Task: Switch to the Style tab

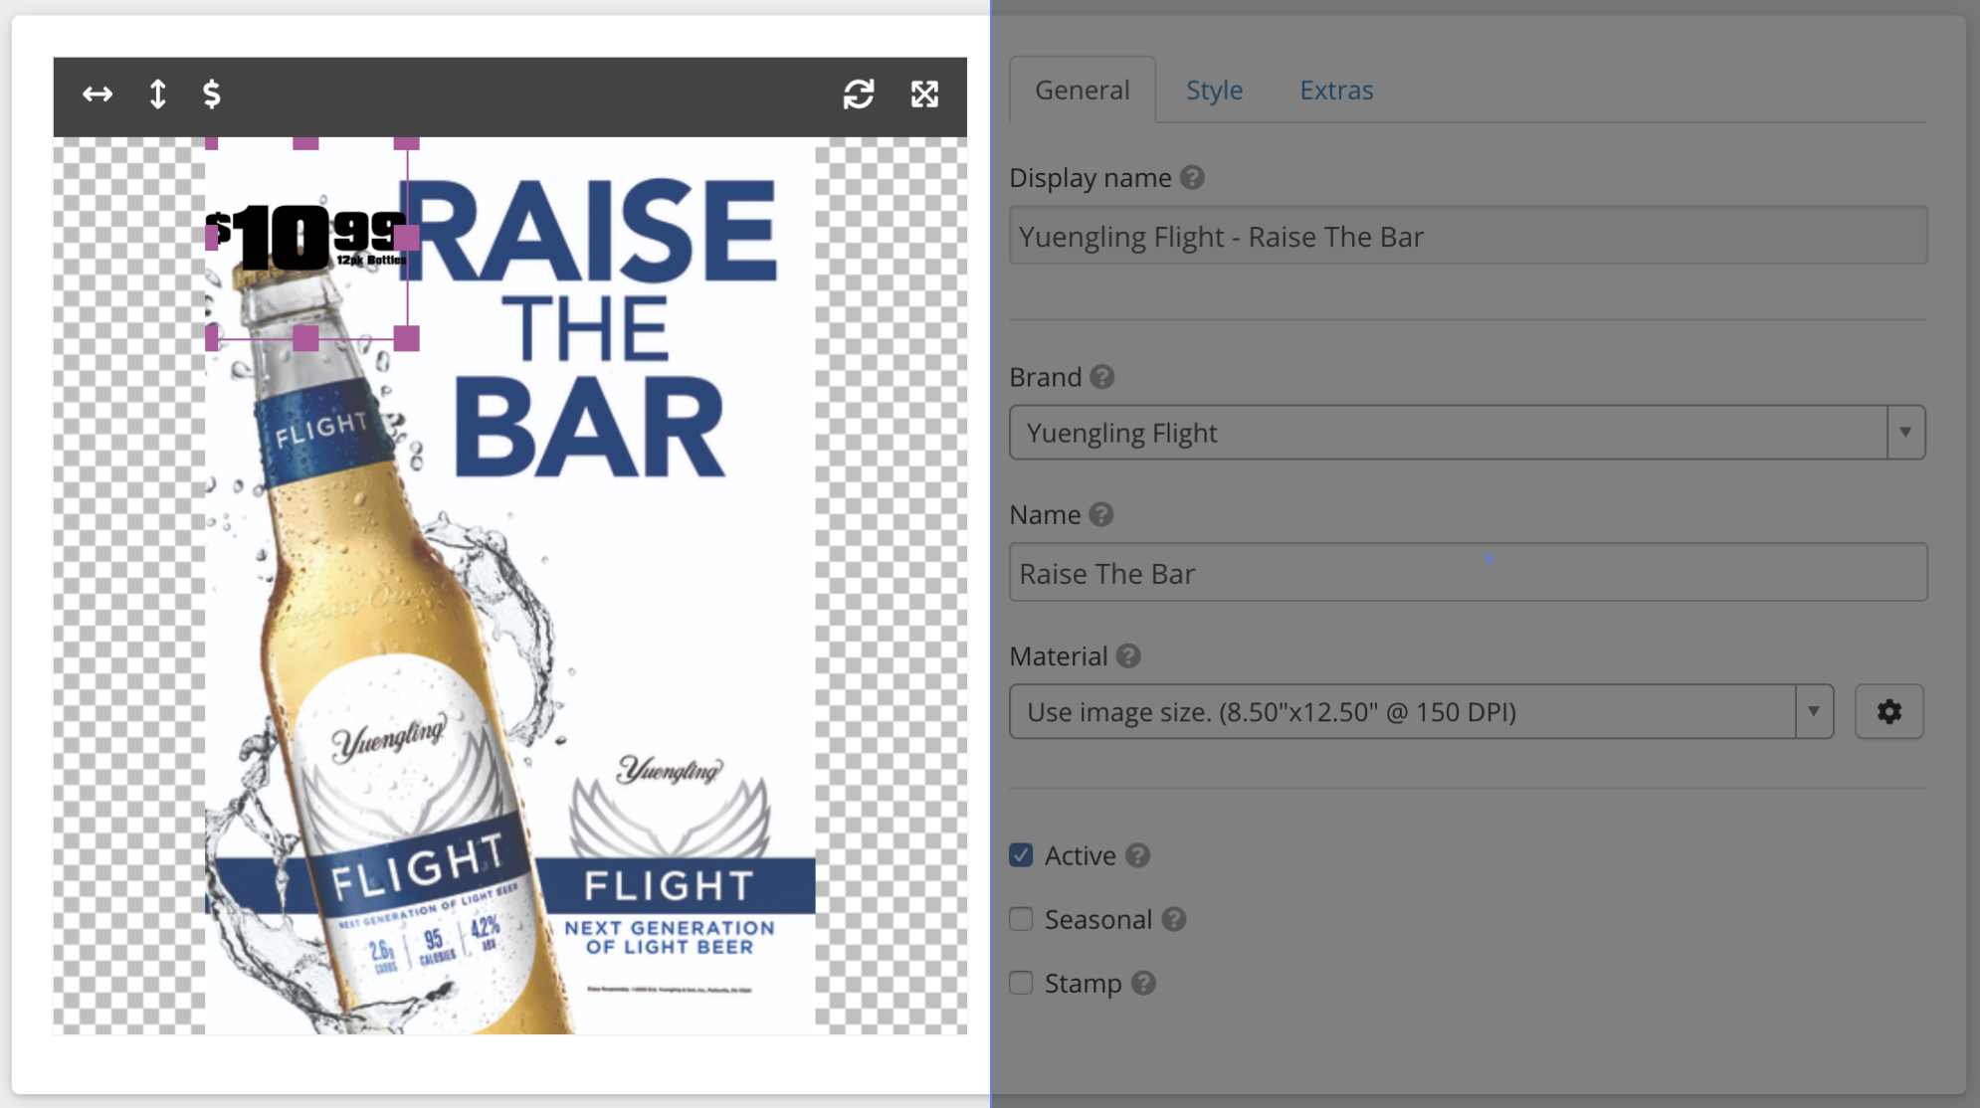Action: tap(1214, 90)
